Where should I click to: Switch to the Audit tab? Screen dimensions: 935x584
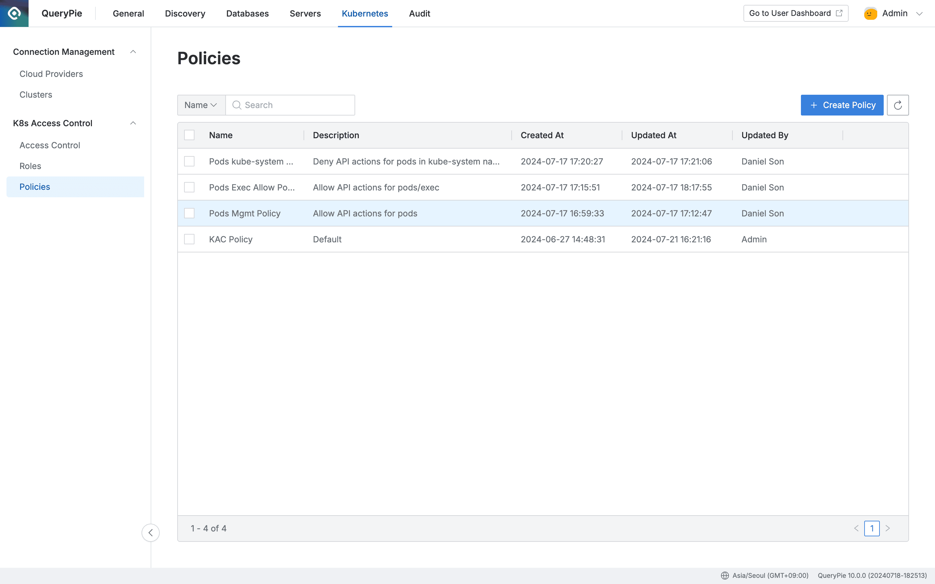[419, 13]
